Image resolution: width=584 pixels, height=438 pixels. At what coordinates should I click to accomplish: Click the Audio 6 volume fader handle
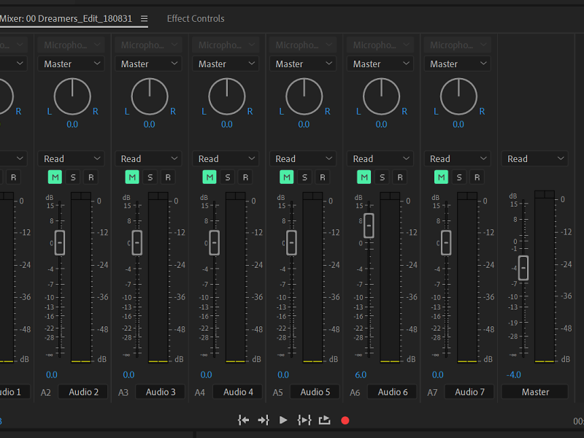369,226
